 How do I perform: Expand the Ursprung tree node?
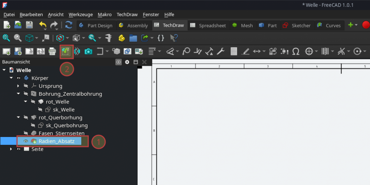(x=18, y=86)
